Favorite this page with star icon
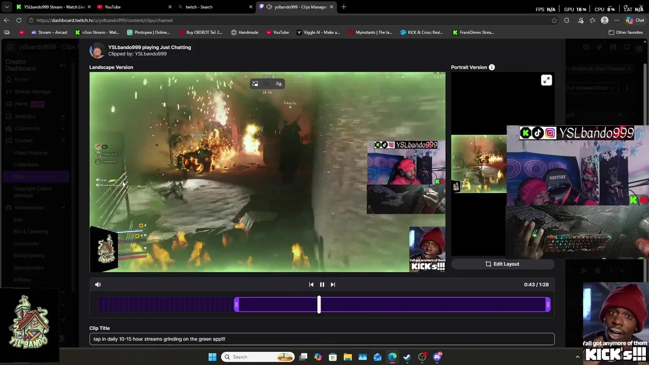This screenshot has width=649, height=365. [554, 20]
